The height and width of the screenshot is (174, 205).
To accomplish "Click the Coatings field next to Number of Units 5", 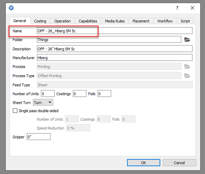I will pos(80,94).
